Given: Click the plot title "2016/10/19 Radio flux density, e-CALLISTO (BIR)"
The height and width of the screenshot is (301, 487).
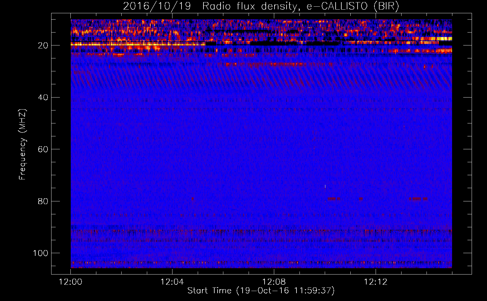Looking at the screenshot, I should coord(261,6).
